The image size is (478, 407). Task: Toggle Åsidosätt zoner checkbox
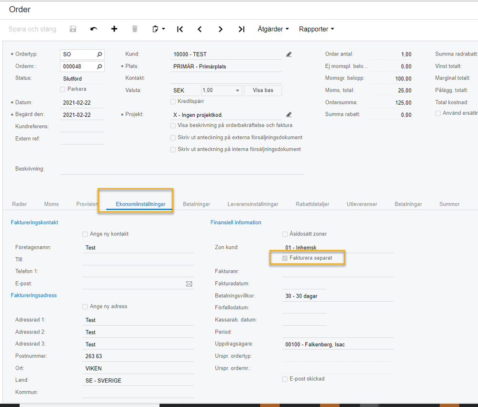(285, 234)
